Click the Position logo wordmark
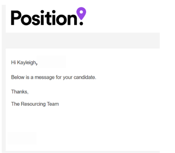 49,16
